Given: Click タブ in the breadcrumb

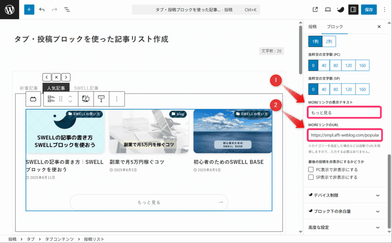Looking at the screenshot, I should [x=31, y=239].
